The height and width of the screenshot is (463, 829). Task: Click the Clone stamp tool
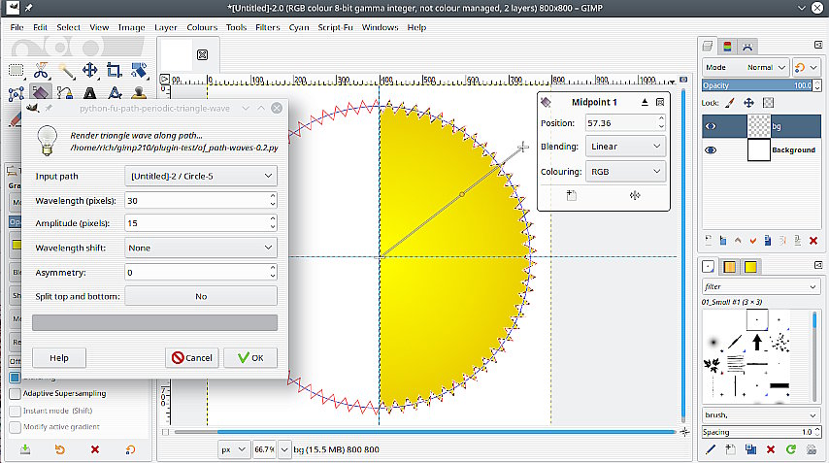click(139, 94)
